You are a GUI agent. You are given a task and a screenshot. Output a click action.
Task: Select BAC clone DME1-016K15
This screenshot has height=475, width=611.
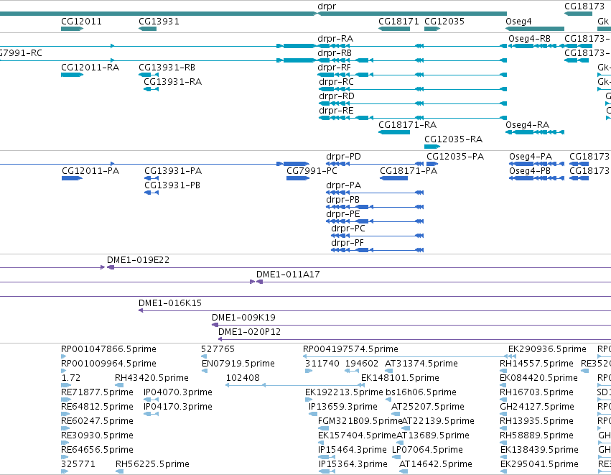[170, 303]
